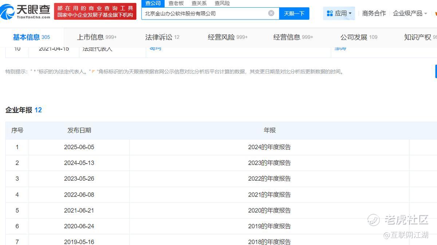This screenshot has height=245, width=437.
Task: Click the 年报 column header
Action: click(269, 130)
